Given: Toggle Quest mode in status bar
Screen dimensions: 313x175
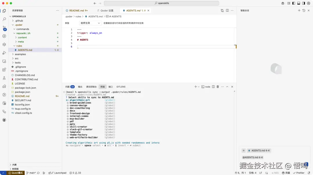Looking at the screenshot, I should pyautogui.click(x=16, y=173).
